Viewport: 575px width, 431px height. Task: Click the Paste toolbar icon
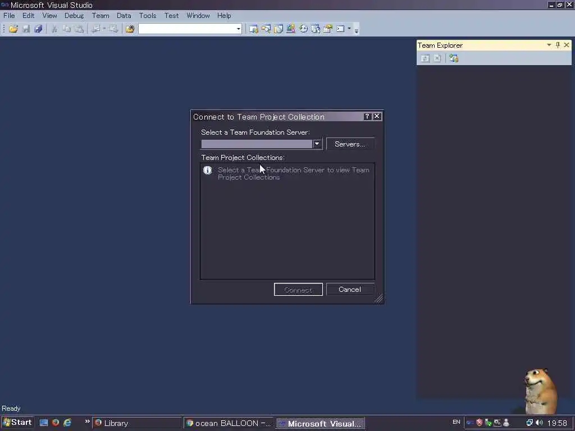pyautogui.click(x=79, y=29)
